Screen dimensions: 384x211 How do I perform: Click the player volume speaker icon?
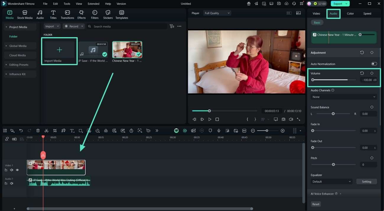(x=291, y=119)
